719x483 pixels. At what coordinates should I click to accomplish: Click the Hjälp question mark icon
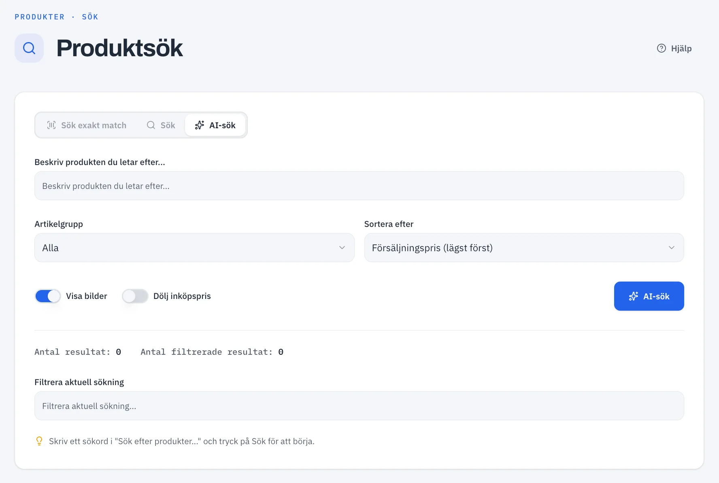click(661, 48)
